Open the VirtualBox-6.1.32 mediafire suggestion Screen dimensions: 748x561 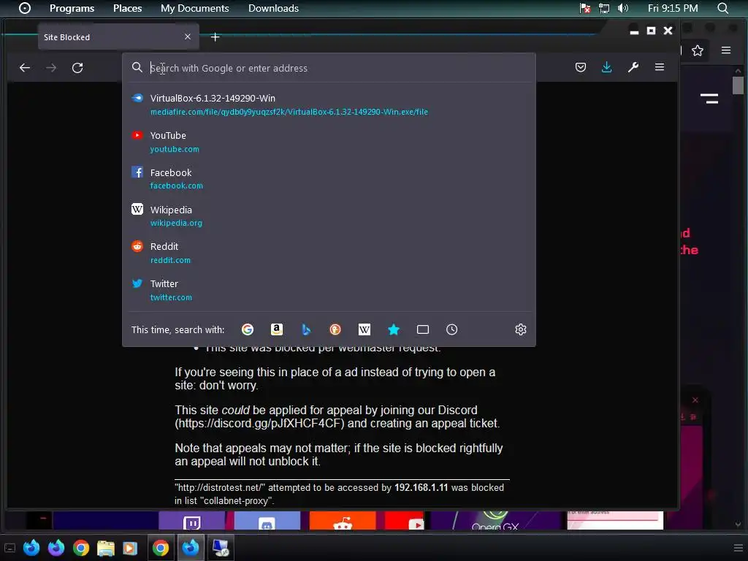pyautogui.click(x=329, y=105)
